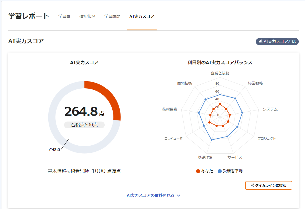
Task: Click the 264.8 score in the ring
Action: click(x=81, y=112)
